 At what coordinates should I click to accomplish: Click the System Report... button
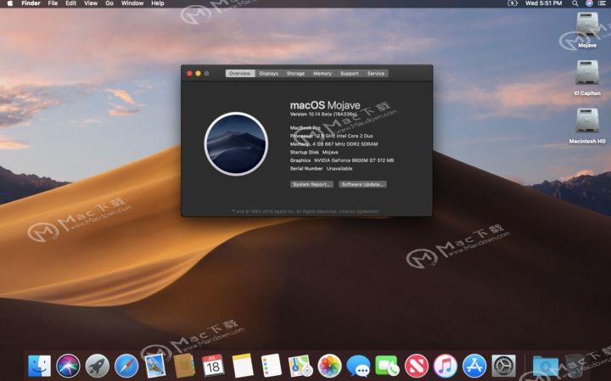[311, 184]
